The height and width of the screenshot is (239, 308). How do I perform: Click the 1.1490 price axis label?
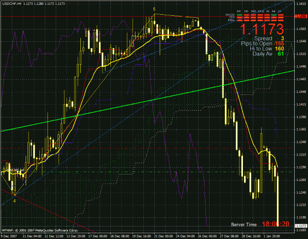pos(301,66)
